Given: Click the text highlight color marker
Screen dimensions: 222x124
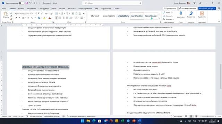Looking at the screenshot, I should [x=44, y=18].
